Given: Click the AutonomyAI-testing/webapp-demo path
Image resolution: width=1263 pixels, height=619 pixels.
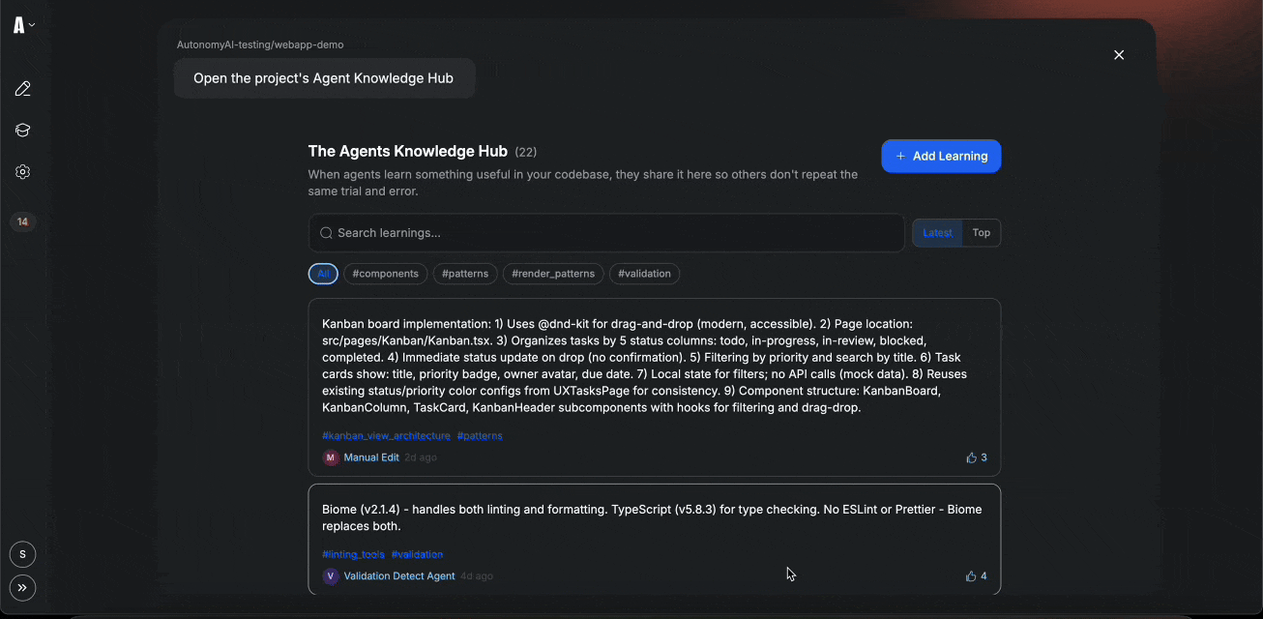Looking at the screenshot, I should [260, 44].
